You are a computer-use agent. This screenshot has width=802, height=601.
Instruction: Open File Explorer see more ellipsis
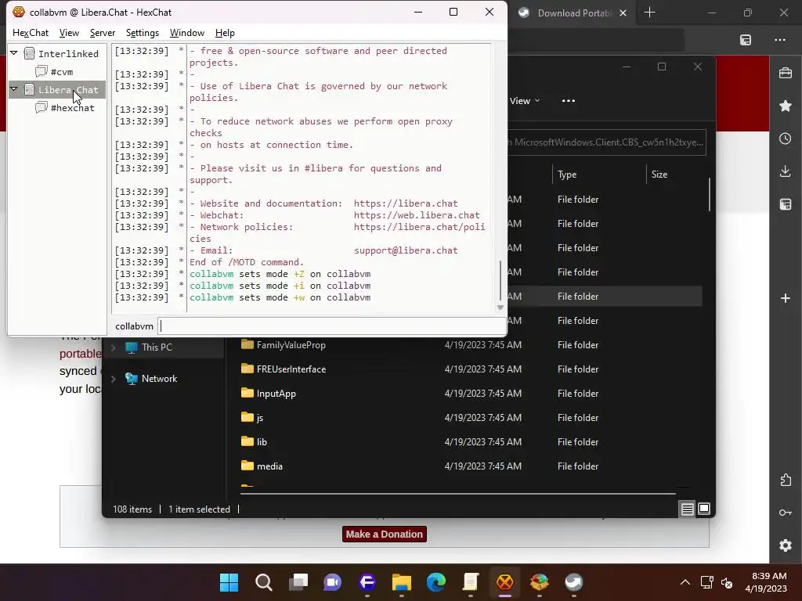click(x=569, y=101)
